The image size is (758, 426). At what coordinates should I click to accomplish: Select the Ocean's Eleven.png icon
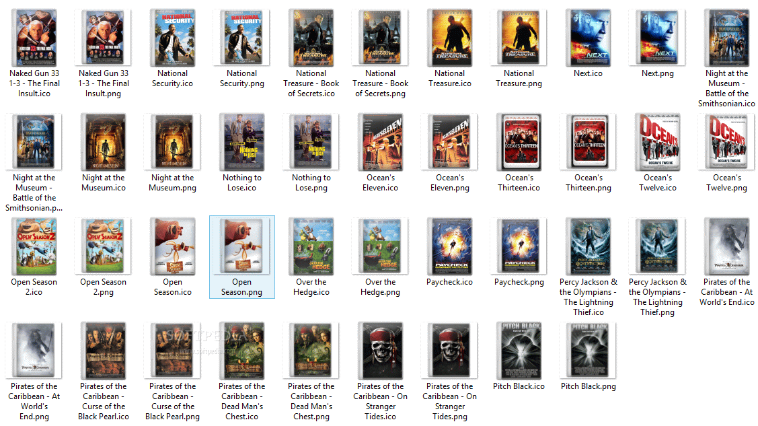tap(449, 142)
